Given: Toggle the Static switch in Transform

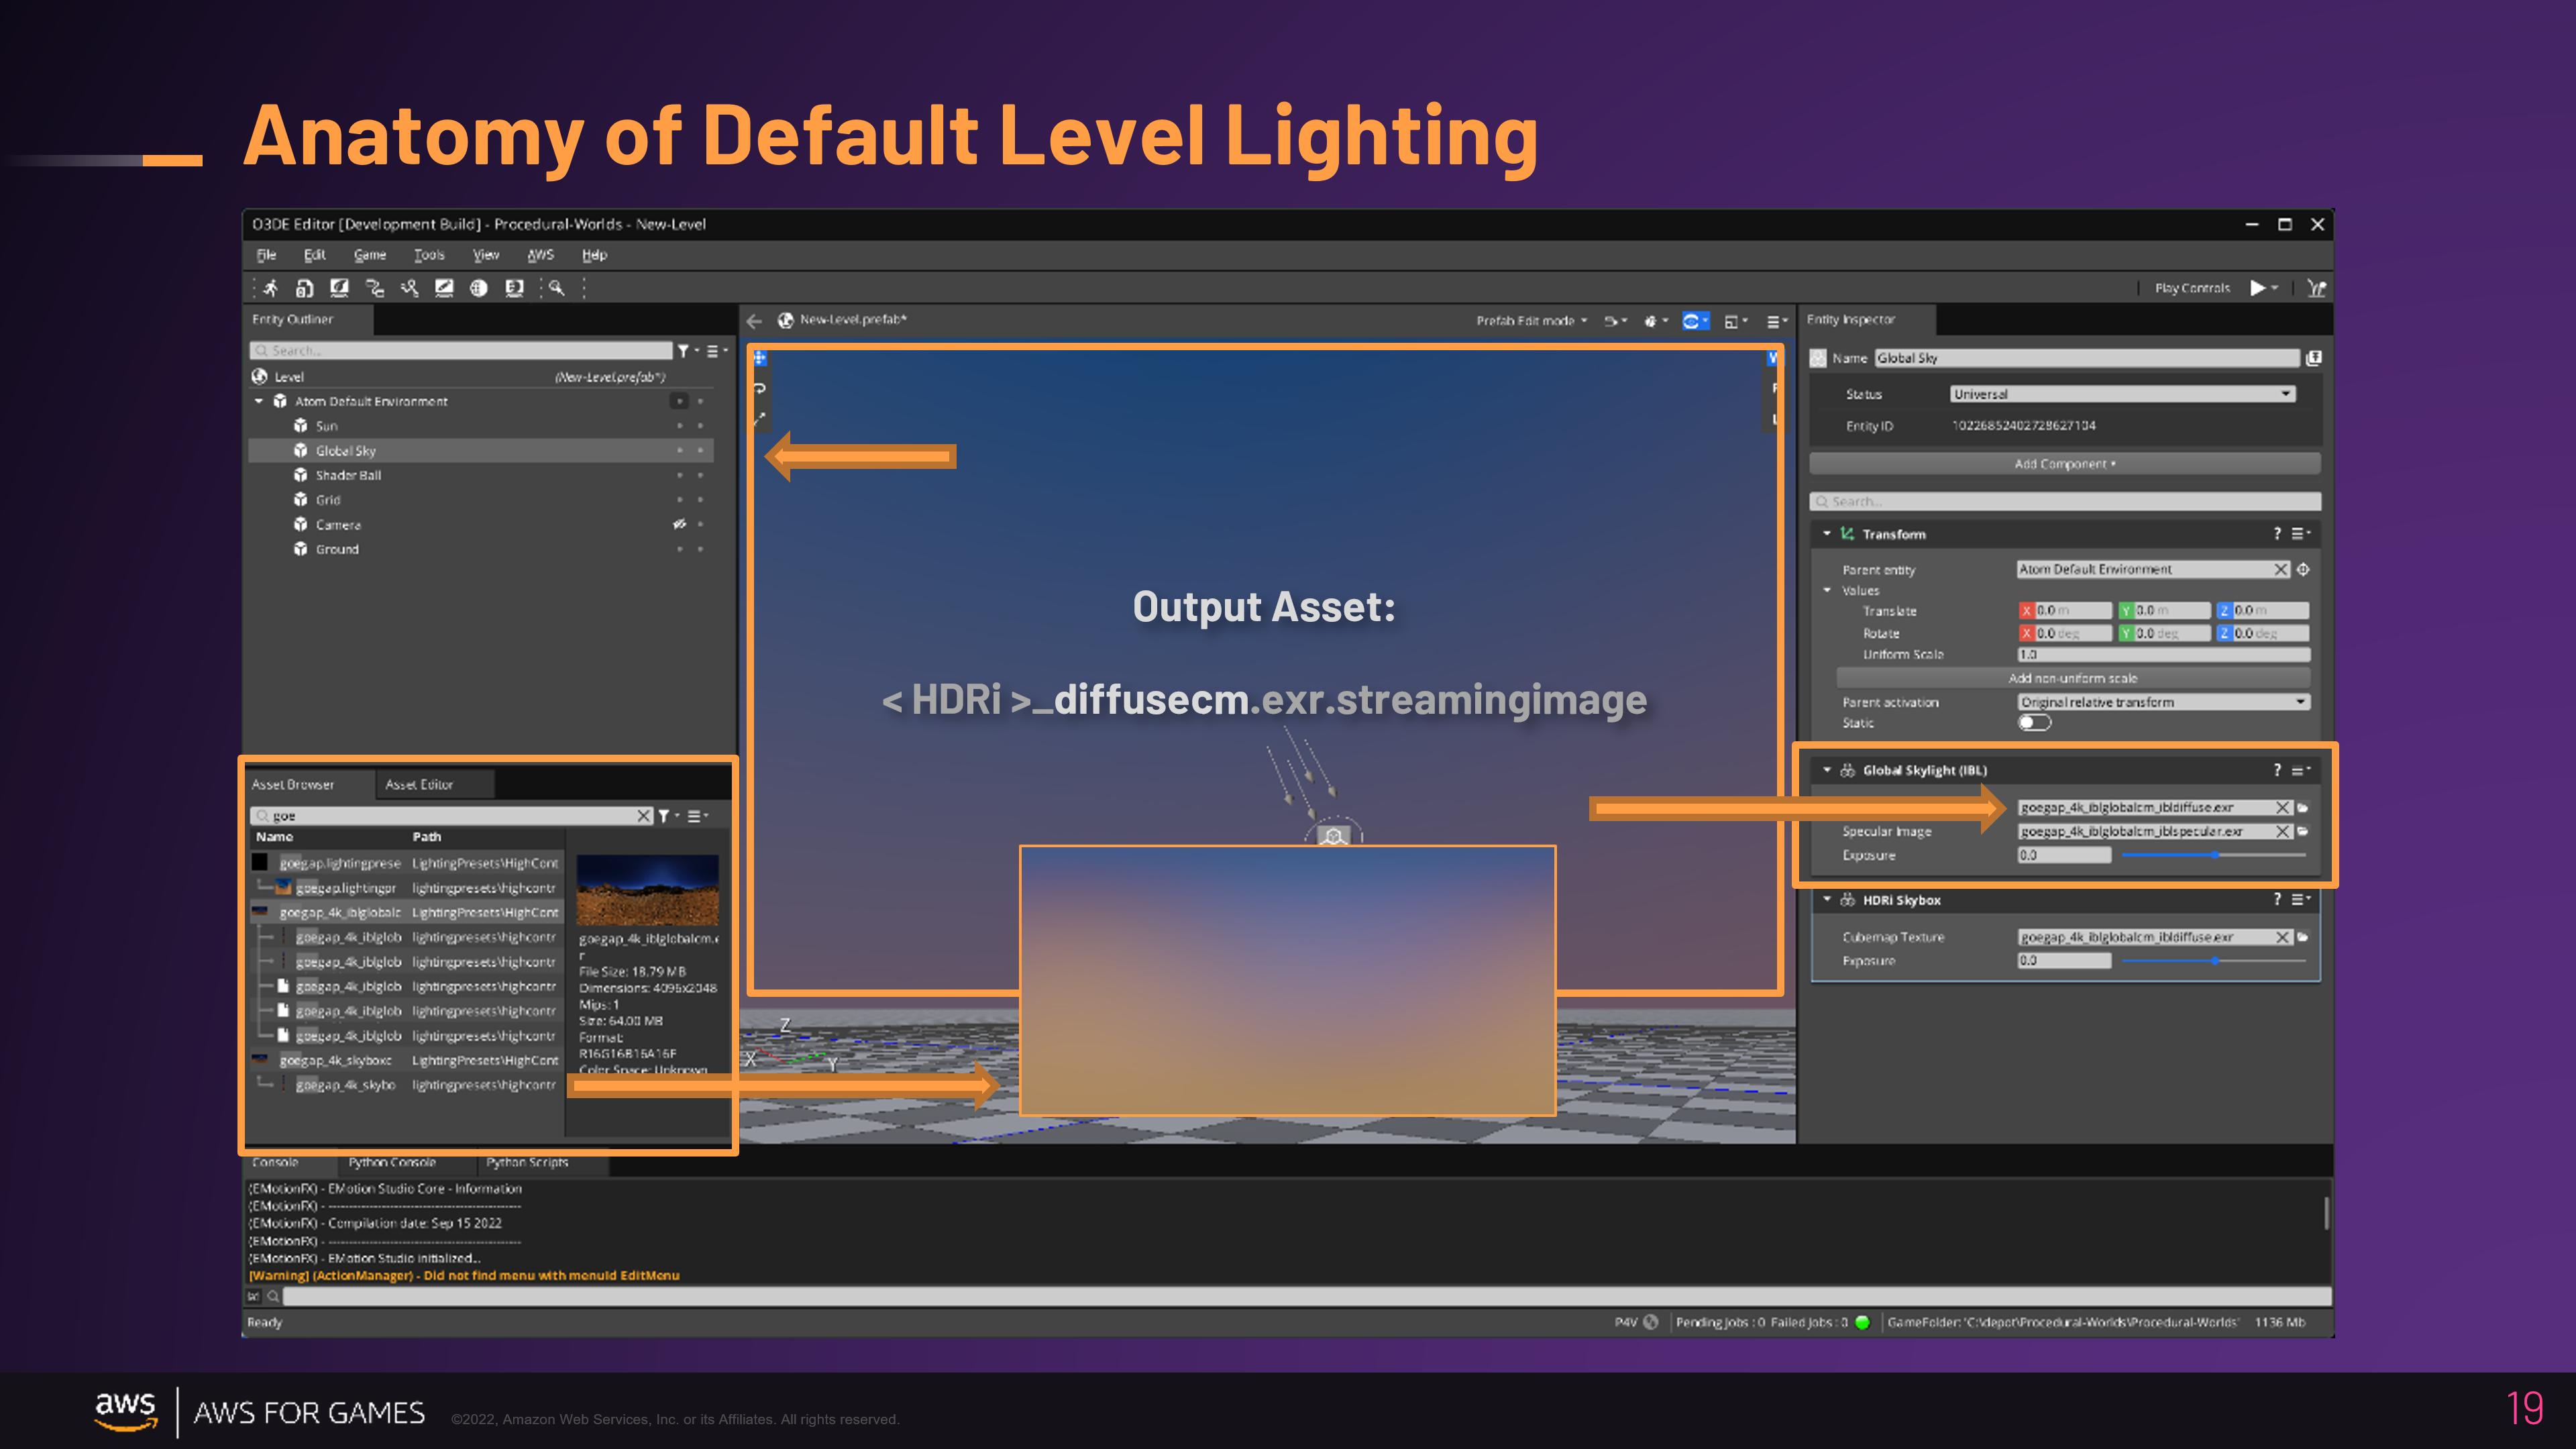Looking at the screenshot, I should coord(2034,723).
